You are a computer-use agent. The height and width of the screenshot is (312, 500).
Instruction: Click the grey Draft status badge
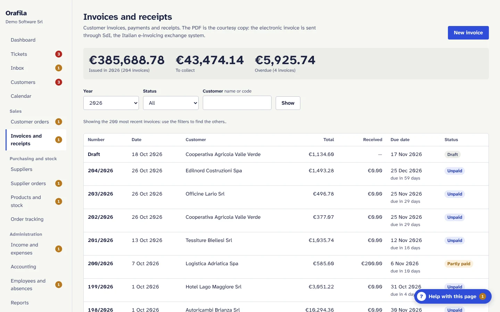(x=452, y=155)
